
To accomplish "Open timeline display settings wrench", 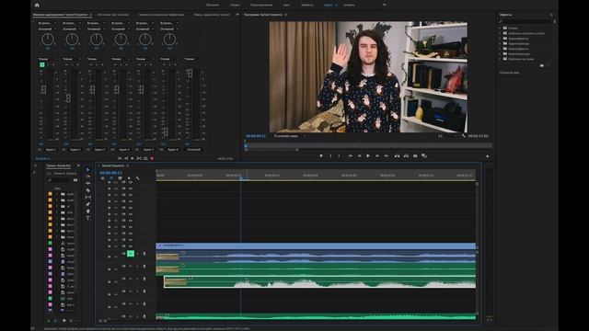I will (138, 178).
